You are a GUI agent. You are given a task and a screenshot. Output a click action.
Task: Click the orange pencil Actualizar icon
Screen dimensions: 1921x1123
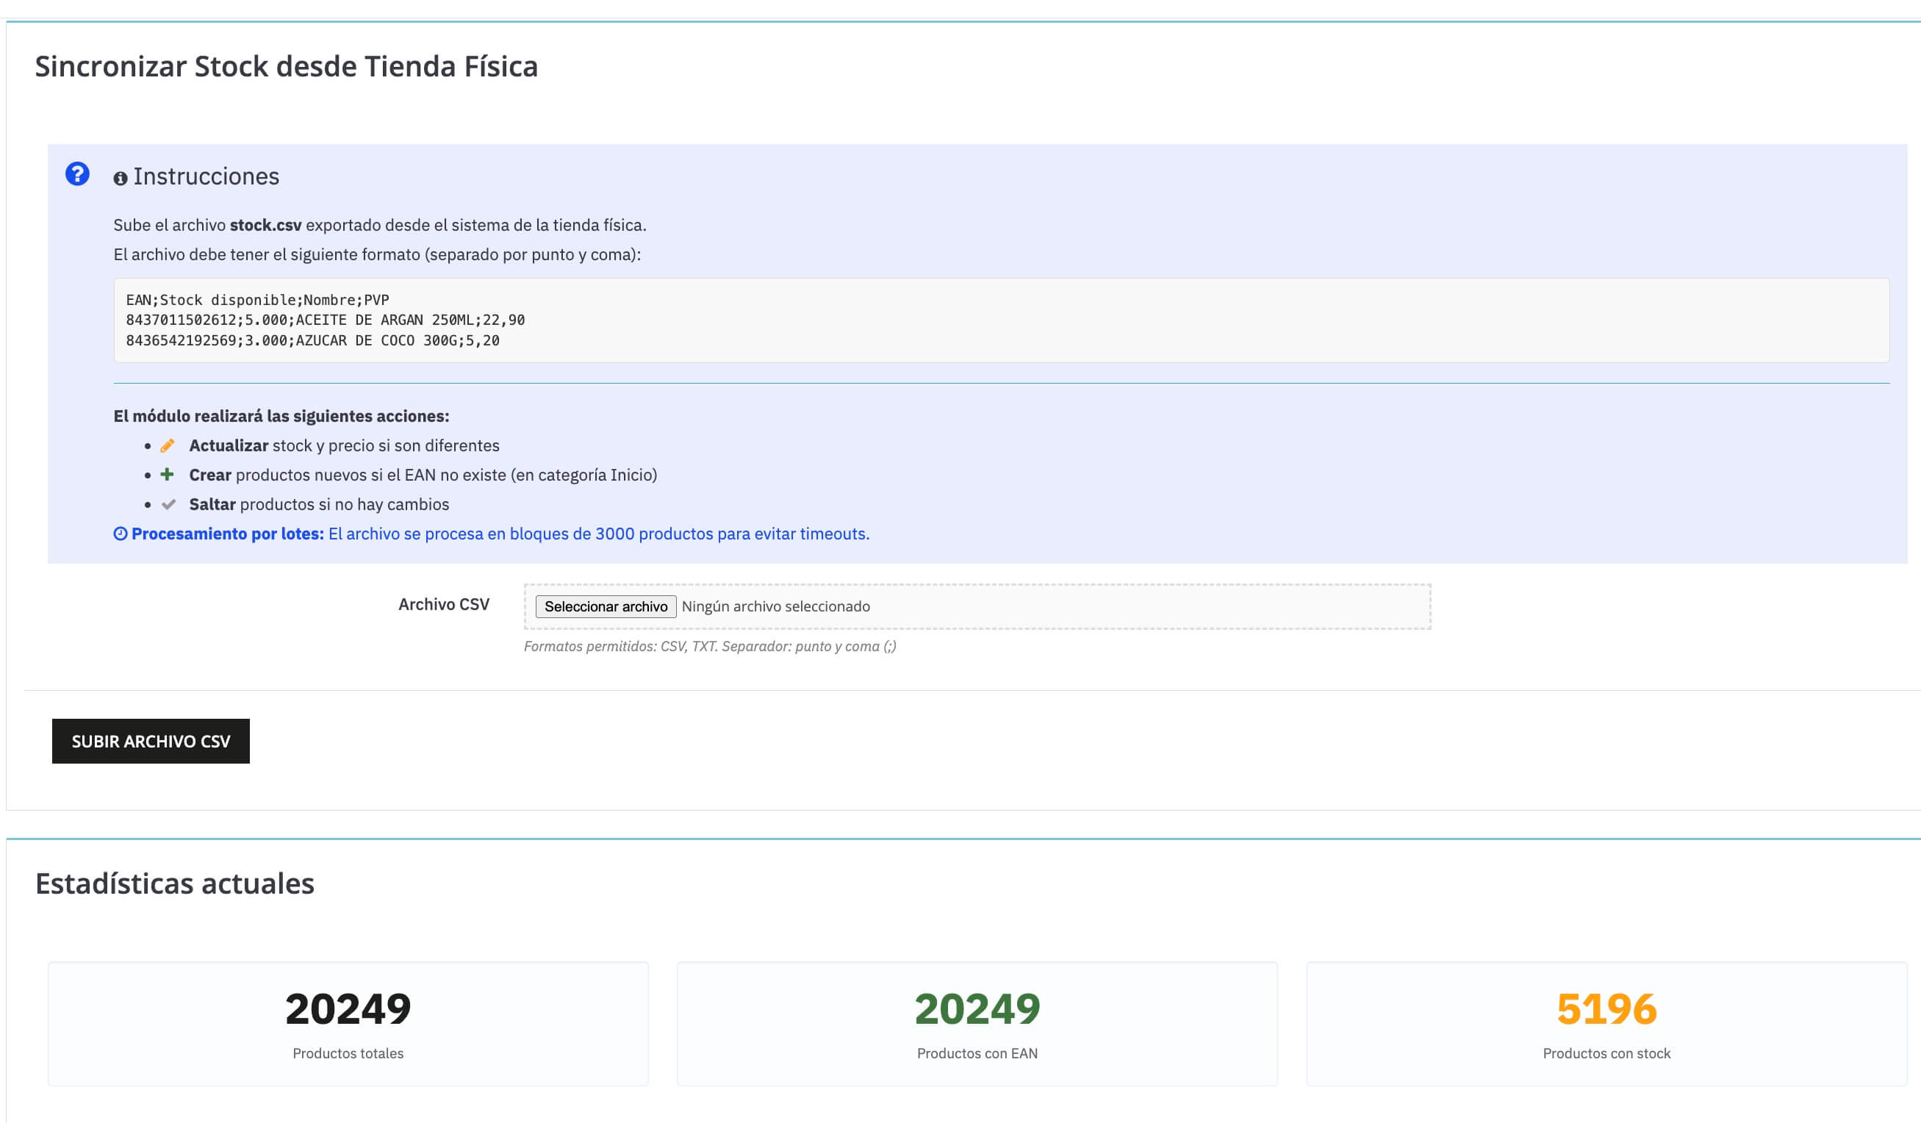click(167, 445)
